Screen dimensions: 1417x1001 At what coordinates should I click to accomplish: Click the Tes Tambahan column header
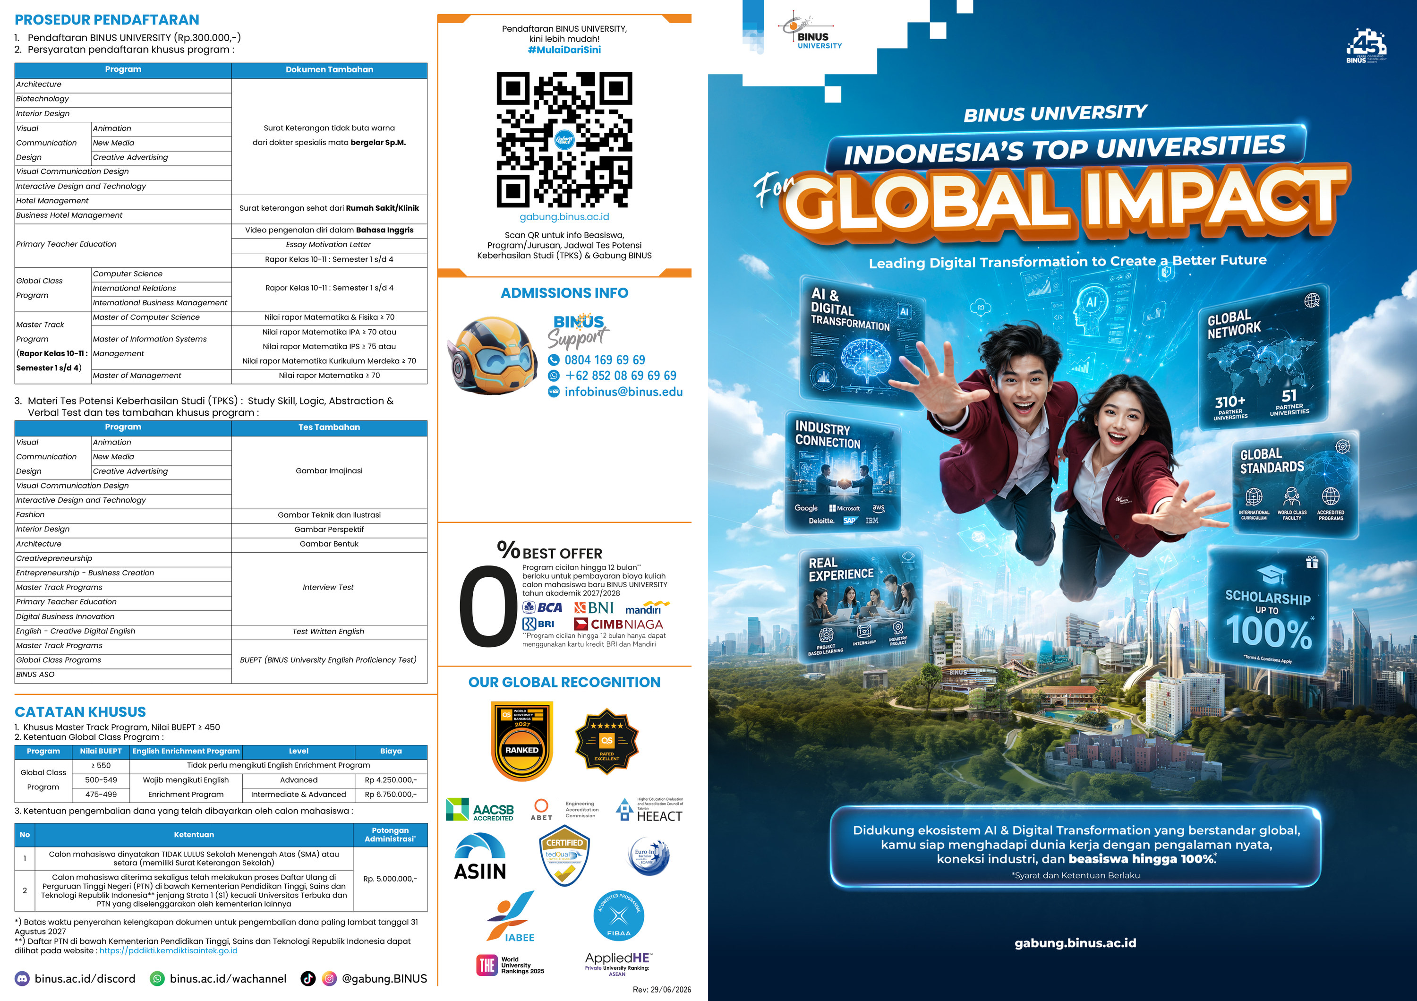[329, 427]
